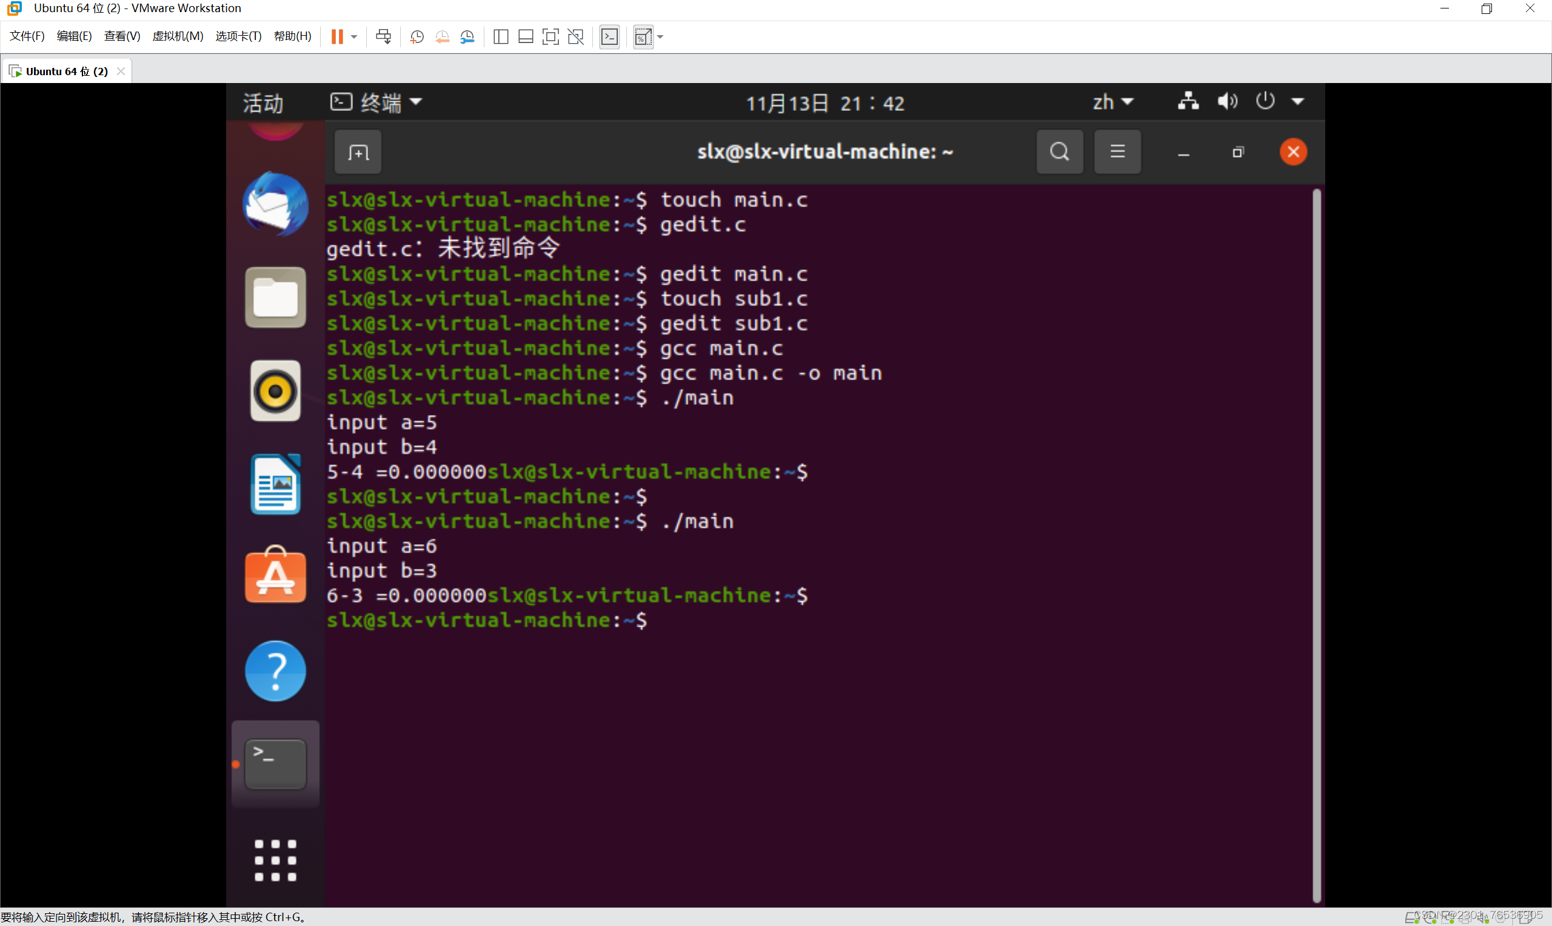Open Files manager in the dock

click(x=275, y=298)
